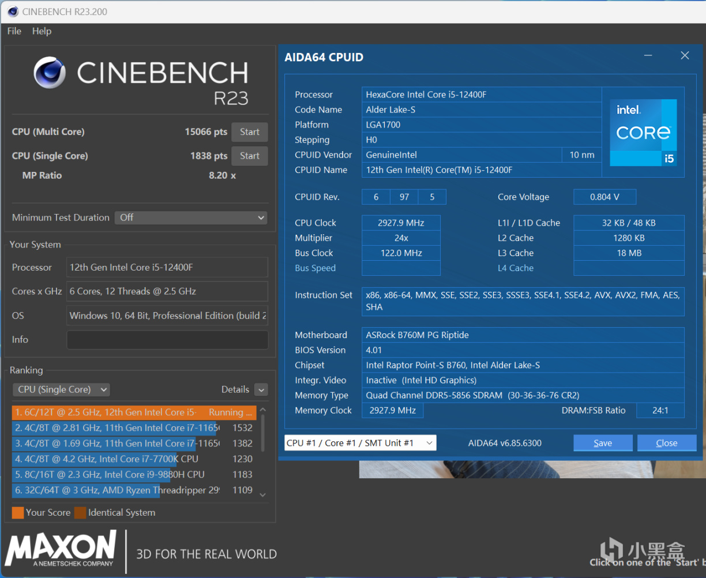Start the CPU Single Core test
Screen dimensions: 706x578
coord(249,156)
